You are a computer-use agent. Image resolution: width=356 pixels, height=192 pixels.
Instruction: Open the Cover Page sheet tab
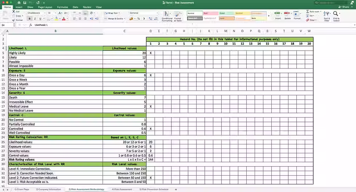21,189
